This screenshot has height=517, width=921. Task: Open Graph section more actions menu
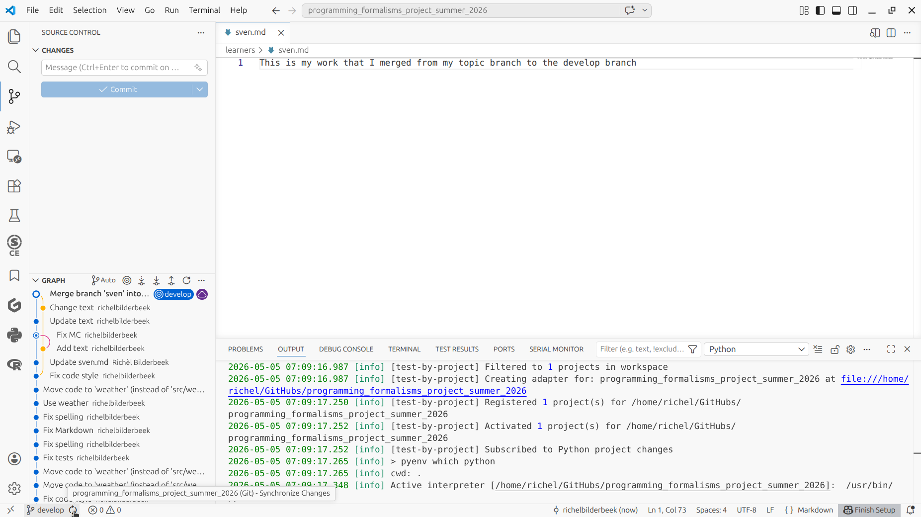point(201,280)
